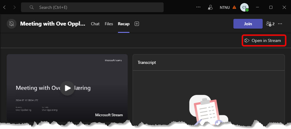Click the NTNU organization label
Viewport: 291px width, 129px height.
pyautogui.click(x=225, y=7)
